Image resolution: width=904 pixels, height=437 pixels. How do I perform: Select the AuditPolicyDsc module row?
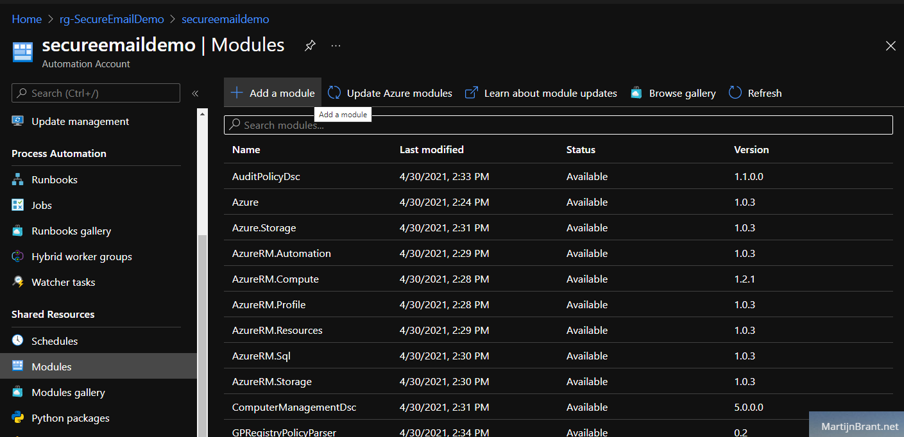point(558,176)
